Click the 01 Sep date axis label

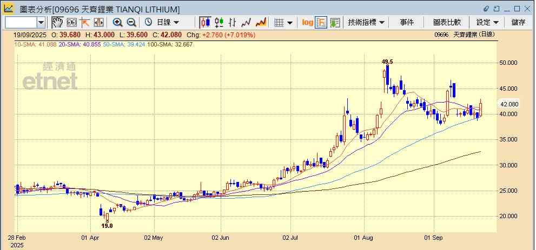pos(433,238)
